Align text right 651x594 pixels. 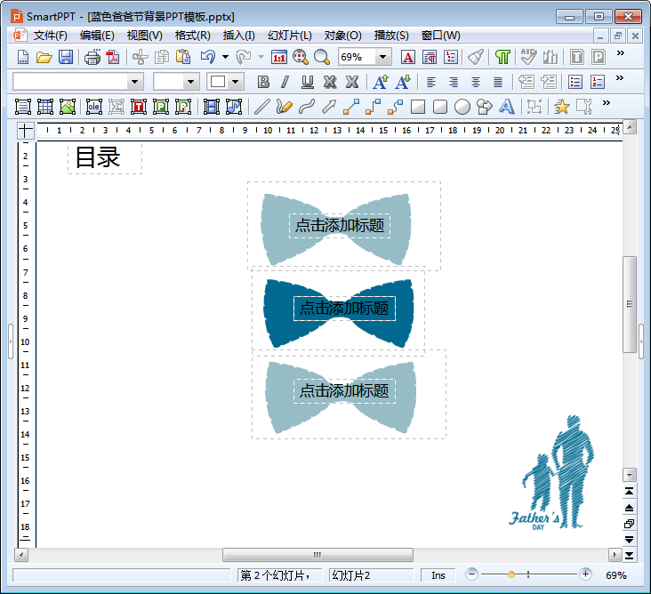454,82
